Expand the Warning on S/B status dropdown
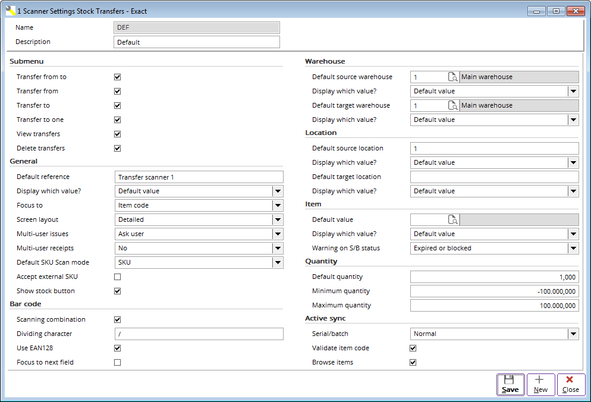Image resolution: width=591 pixels, height=402 pixels. [x=573, y=248]
